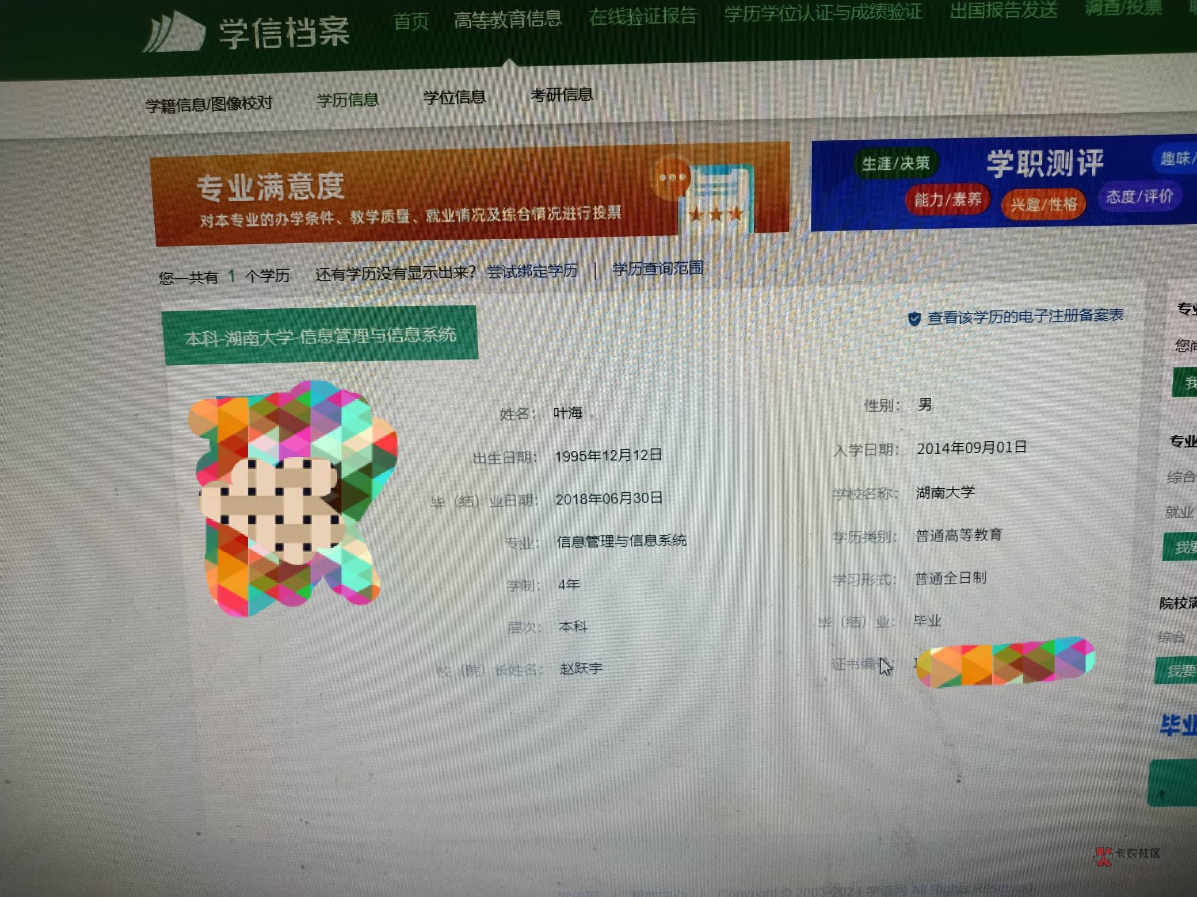Switch to the 考研信息 tab
Screen dimensions: 1197x897
pos(561,95)
